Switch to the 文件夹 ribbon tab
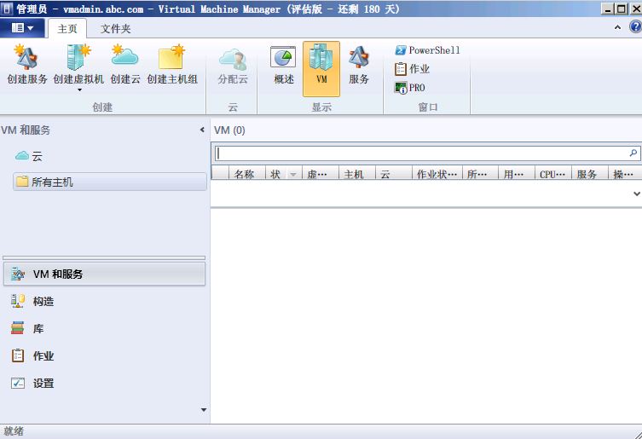Image resolution: width=642 pixels, height=439 pixels. click(115, 29)
